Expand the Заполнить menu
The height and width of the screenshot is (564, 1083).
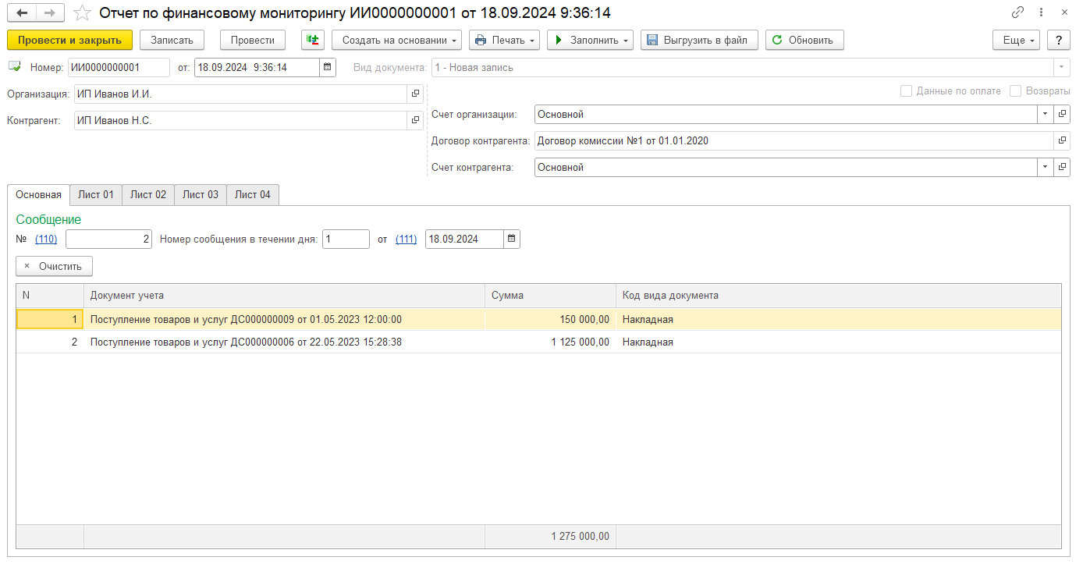(590, 40)
